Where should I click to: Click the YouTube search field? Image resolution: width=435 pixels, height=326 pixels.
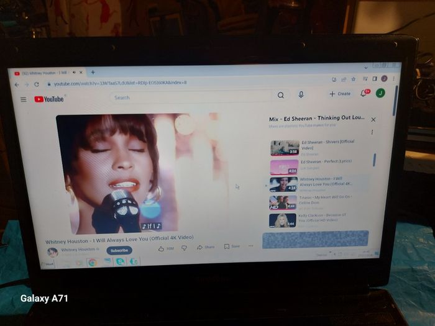click(x=191, y=97)
